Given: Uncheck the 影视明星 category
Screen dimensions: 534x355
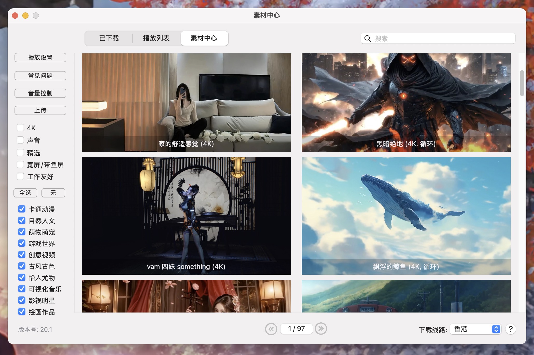Looking at the screenshot, I should pos(22,300).
